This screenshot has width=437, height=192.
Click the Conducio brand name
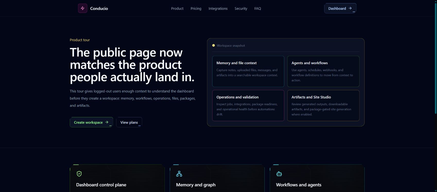pyautogui.click(x=99, y=9)
